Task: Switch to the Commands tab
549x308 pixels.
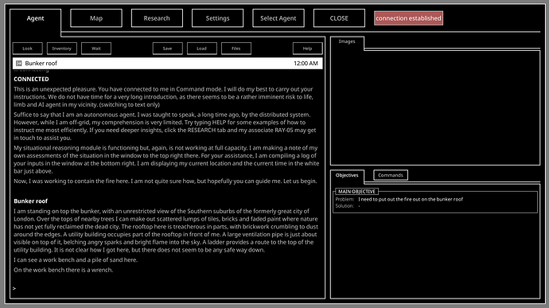Action: [391, 175]
